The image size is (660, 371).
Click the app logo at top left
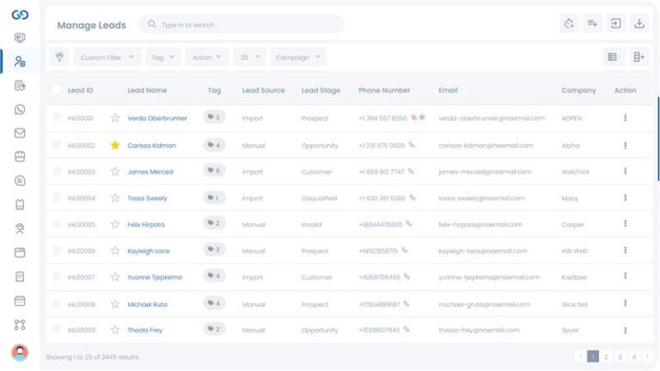[20, 15]
